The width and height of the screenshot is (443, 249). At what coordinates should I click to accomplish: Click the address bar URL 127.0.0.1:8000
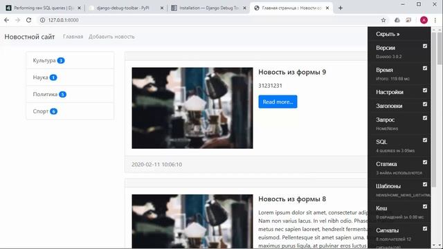(x=63, y=20)
